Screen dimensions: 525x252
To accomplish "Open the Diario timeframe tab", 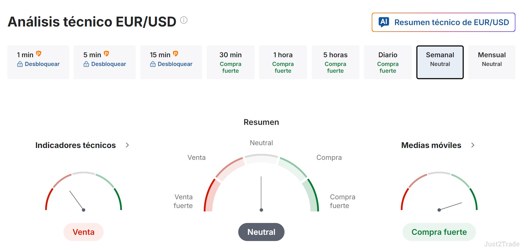I will pyautogui.click(x=388, y=62).
